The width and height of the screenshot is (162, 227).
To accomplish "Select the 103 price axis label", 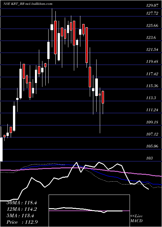I will coord(149,158).
